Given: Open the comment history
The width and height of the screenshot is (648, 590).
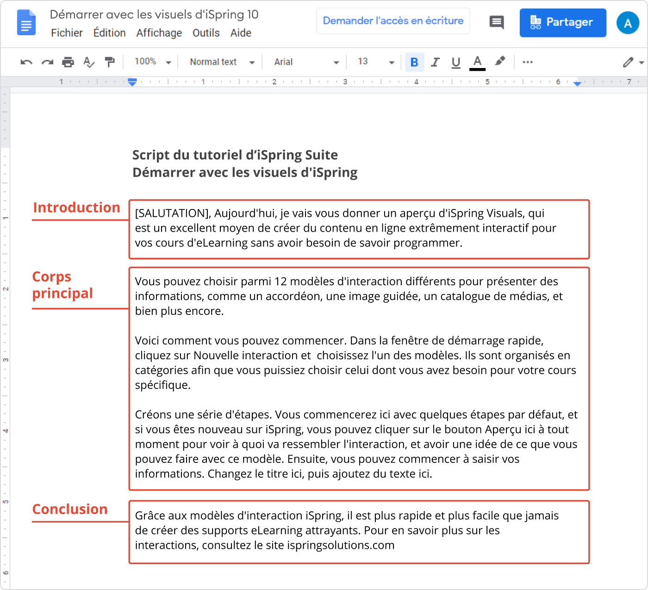Looking at the screenshot, I should [x=497, y=22].
